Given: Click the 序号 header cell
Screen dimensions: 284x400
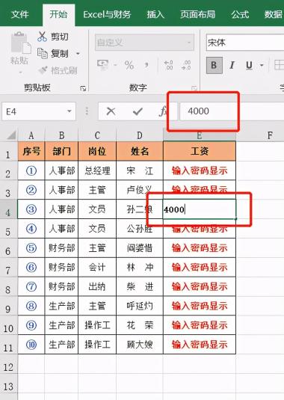Looking at the screenshot, I should 31,151.
